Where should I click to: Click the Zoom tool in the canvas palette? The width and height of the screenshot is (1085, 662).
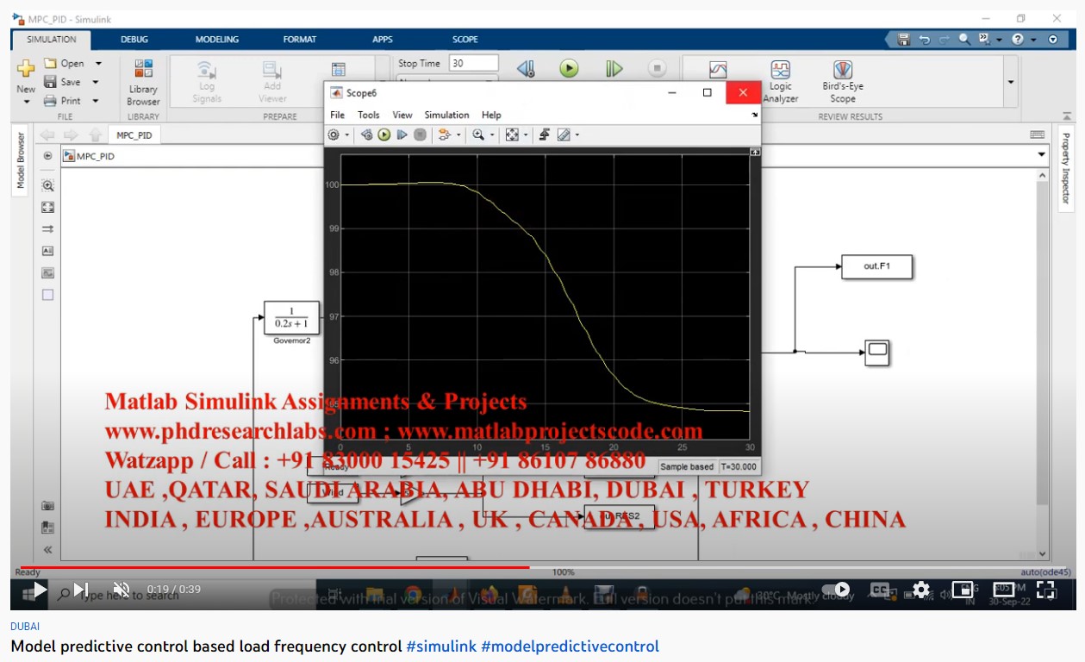(x=47, y=185)
